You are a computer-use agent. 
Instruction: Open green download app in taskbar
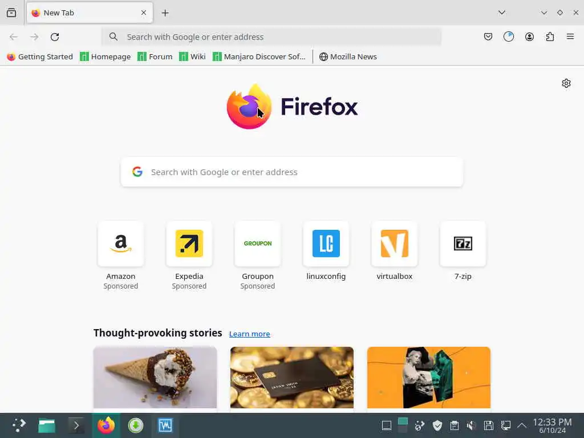(136, 425)
